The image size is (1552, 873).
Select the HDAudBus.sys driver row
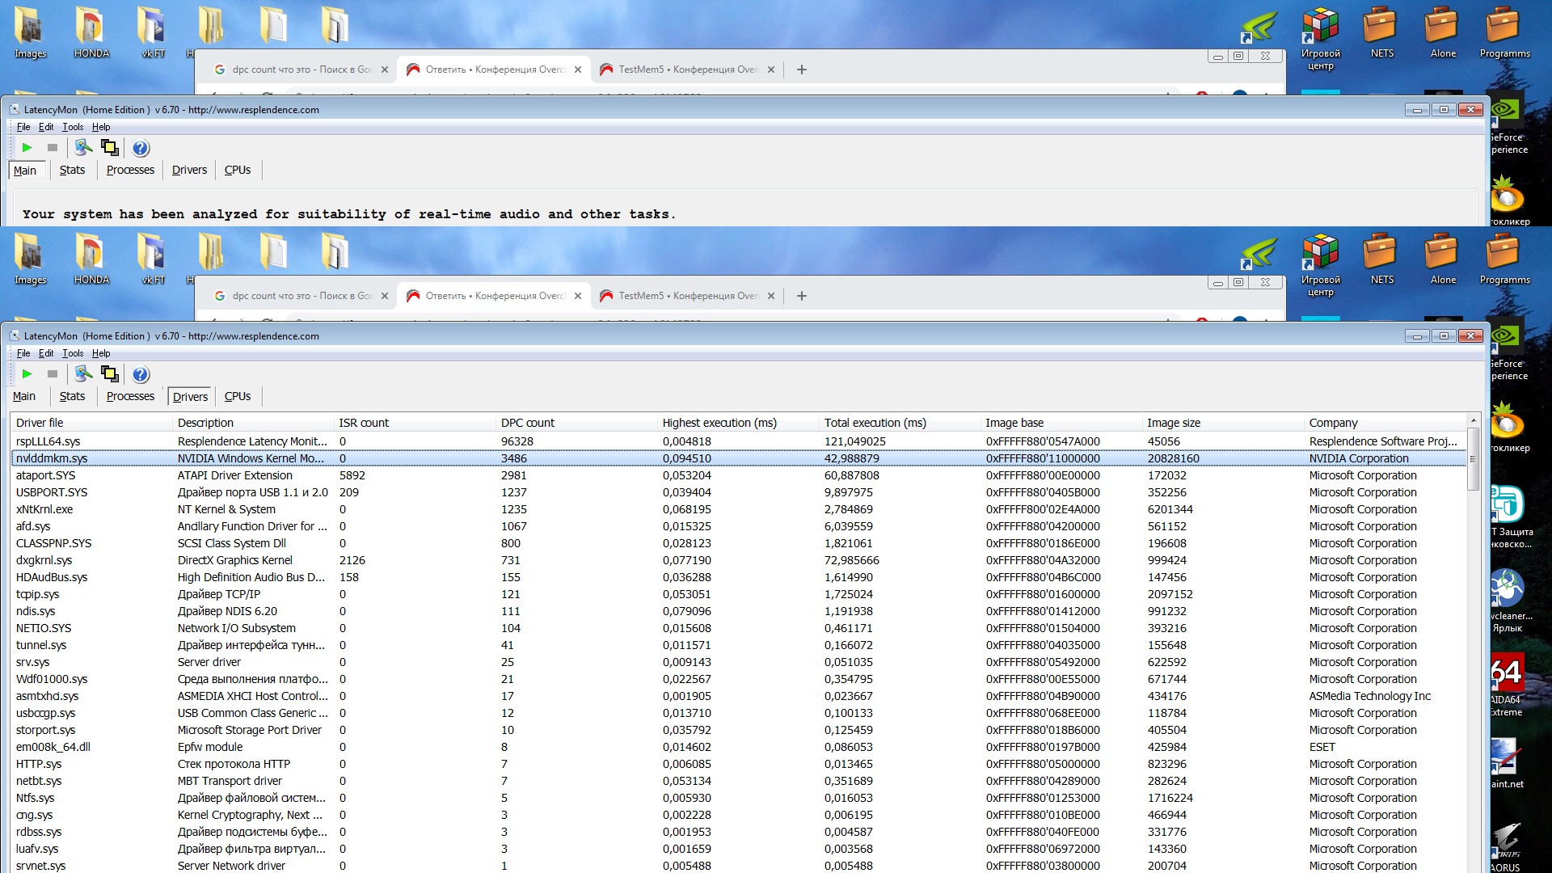52,577
